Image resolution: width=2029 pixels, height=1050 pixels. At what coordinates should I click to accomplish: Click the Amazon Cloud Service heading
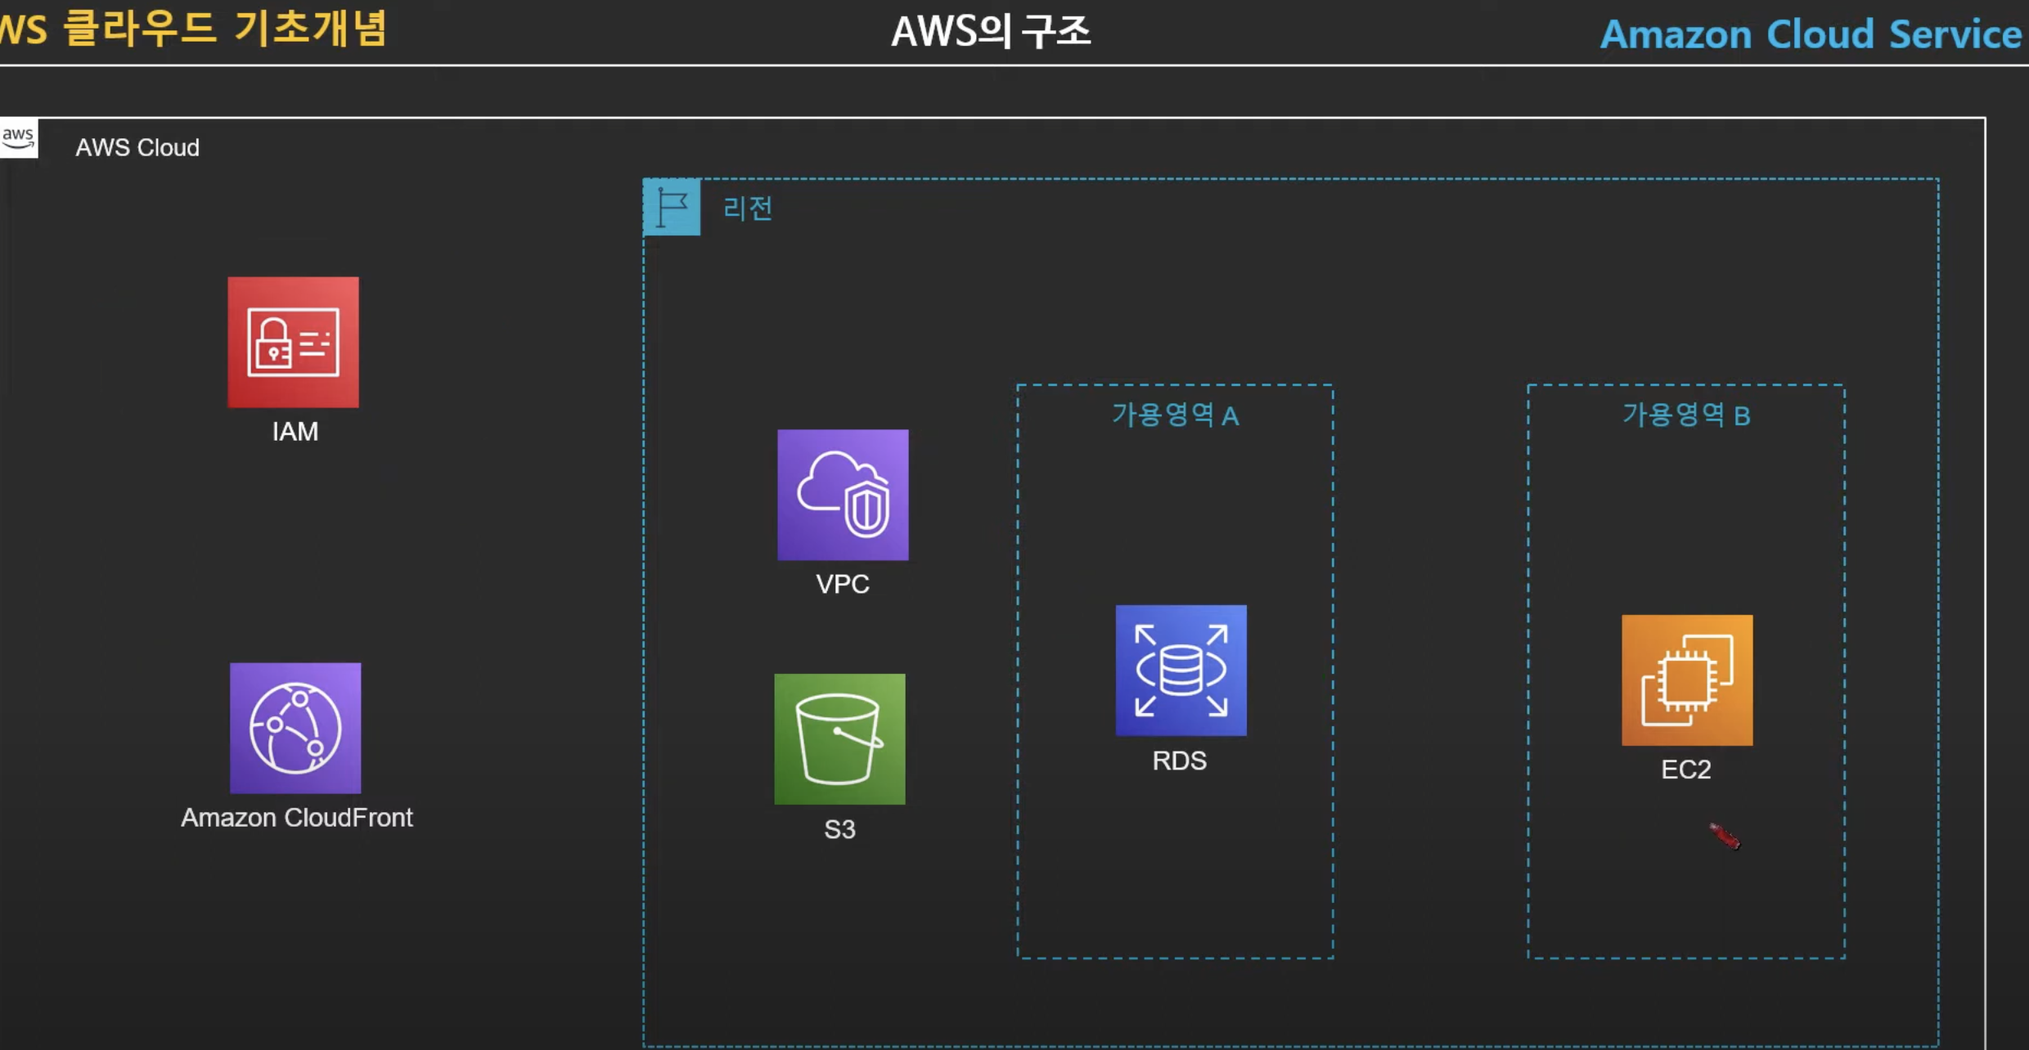[1811, 34]
